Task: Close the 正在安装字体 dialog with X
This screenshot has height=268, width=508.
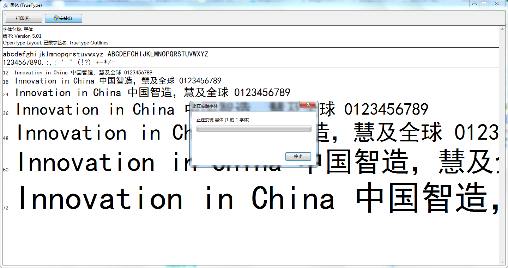Action: click(x=307, y=105)
